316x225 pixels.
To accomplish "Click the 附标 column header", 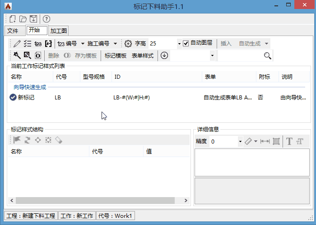I will [x=267, y=77].
